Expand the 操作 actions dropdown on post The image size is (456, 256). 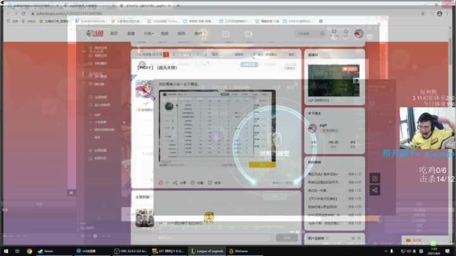pos(276,183)
